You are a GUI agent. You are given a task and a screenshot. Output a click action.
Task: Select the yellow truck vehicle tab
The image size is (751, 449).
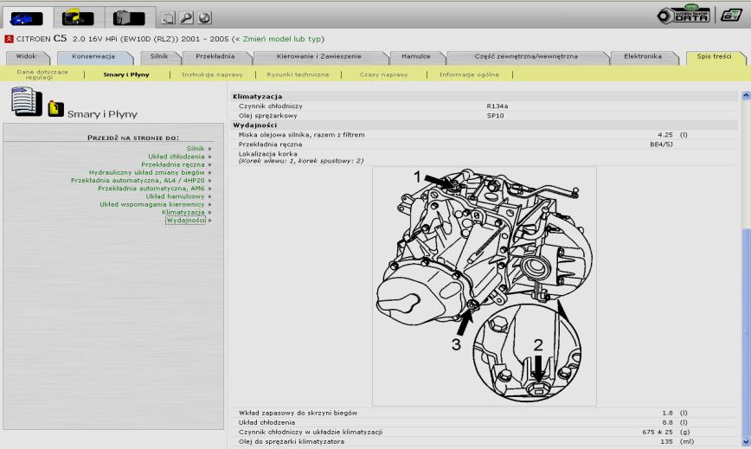tap(78, 18)
